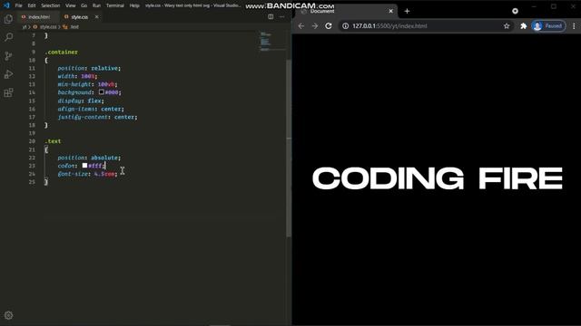Switch to the style.css editor tab
Screen dimensions: 581x326
[x=79, y=17]
